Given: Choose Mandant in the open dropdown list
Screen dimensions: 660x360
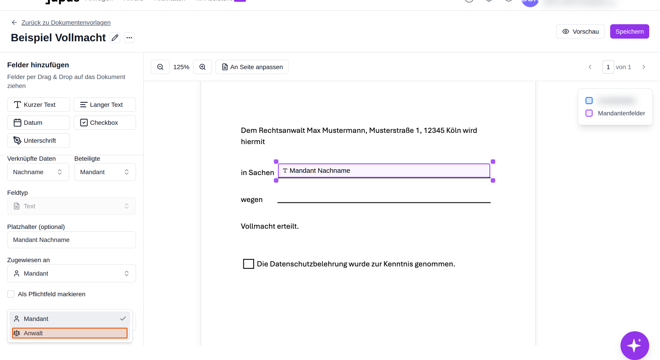Looking at the screenshot, I should click(x=70, y=319).
